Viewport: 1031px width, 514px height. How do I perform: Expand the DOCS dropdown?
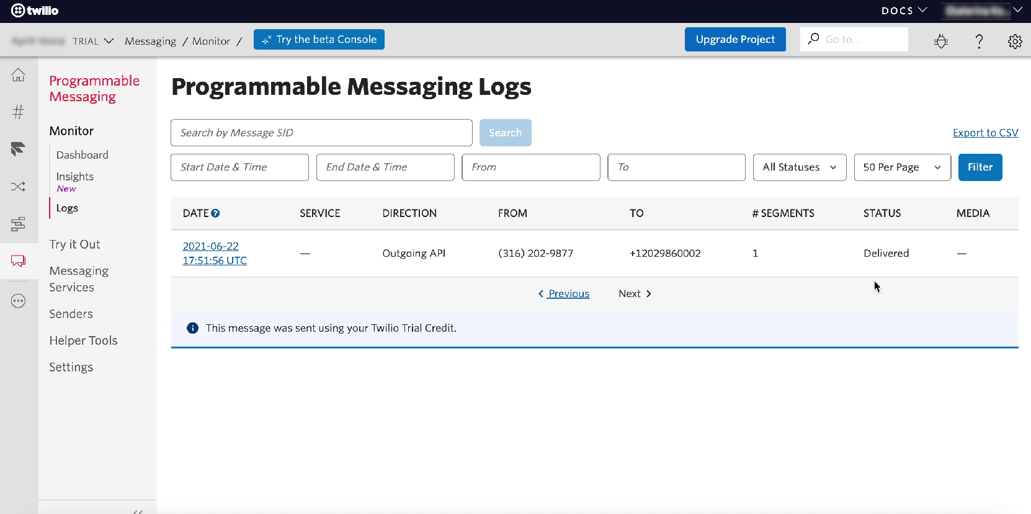(x=904, y=11)
